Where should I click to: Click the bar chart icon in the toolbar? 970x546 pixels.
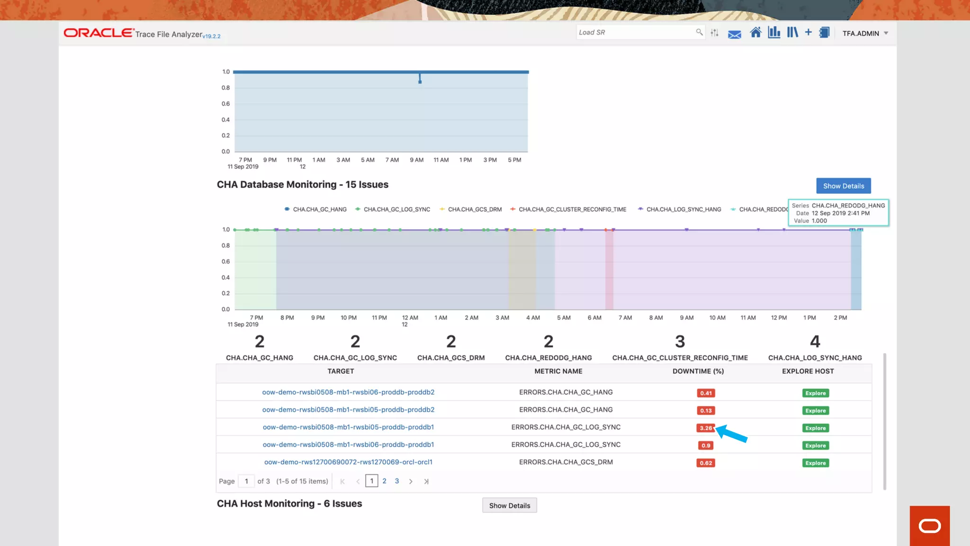pyautogui.click(x=774, y=32)
